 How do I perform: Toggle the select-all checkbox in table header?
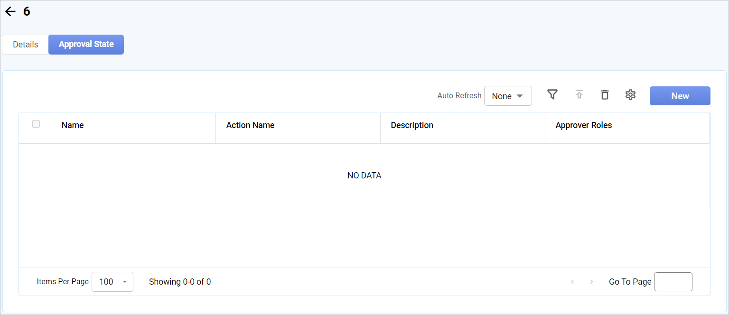36,124
